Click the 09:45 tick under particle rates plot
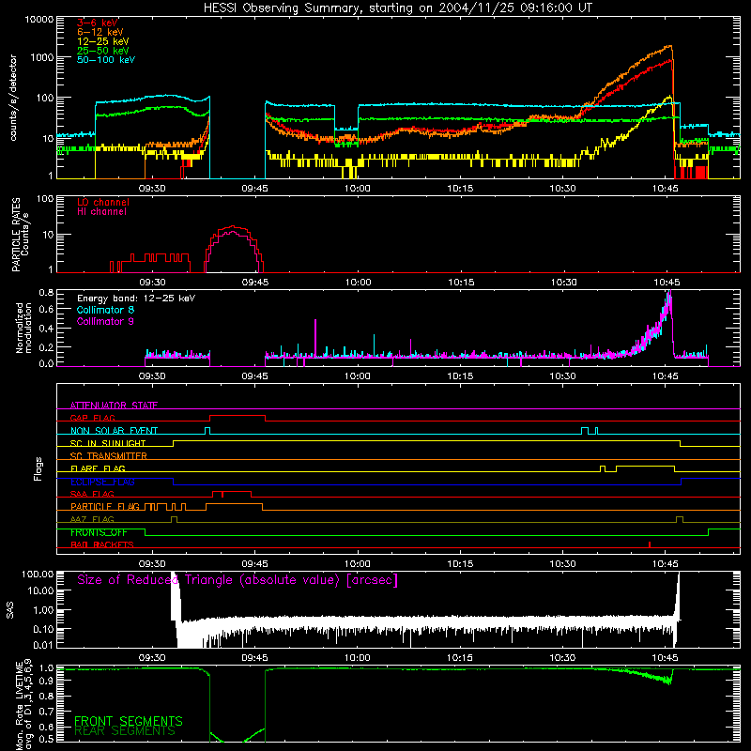The height and width of the screenshot is (751, 751). coord(255,283)
